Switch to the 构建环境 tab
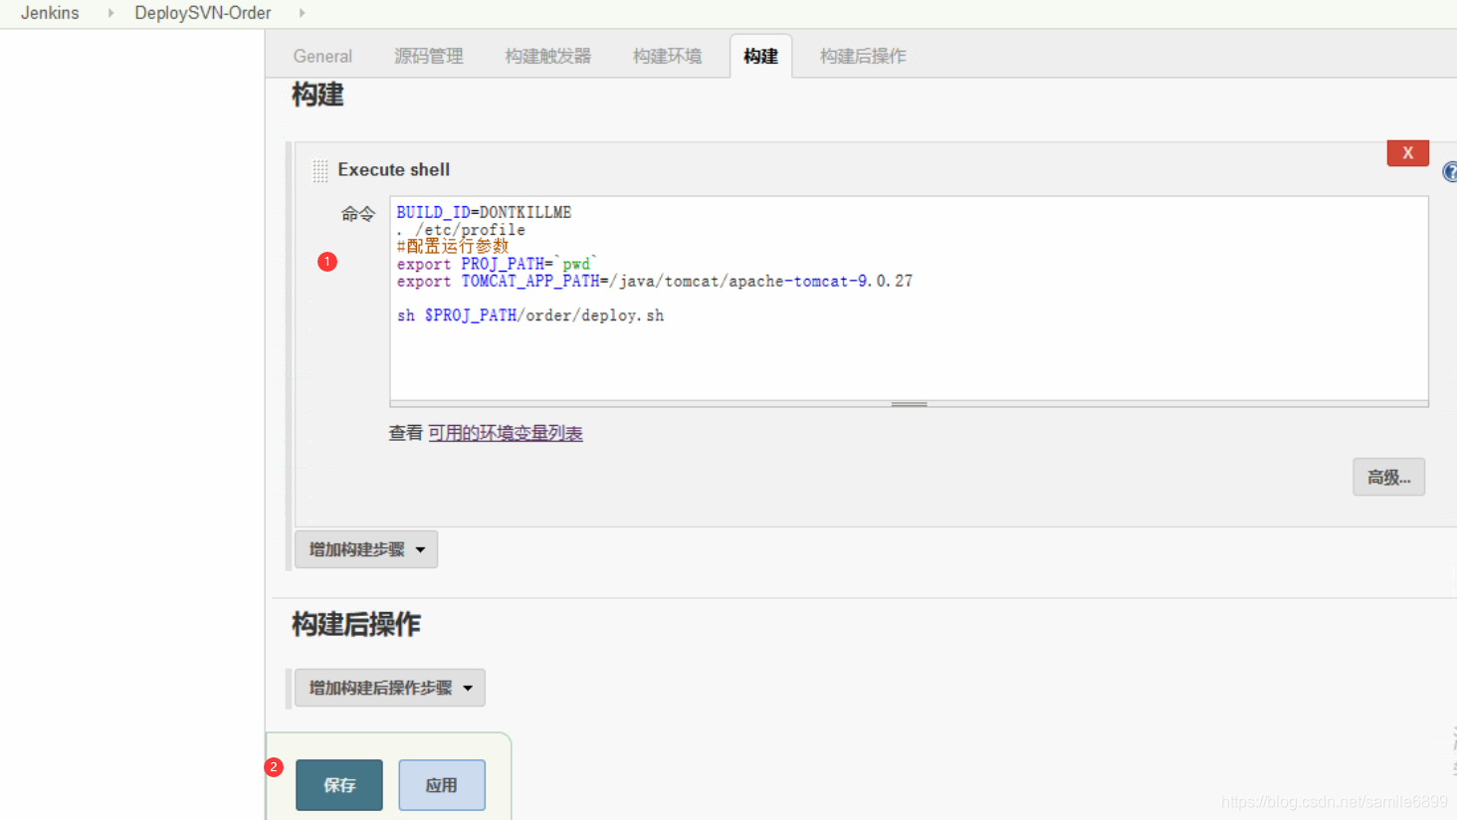 pyautogui.click(x=668, y=57)
